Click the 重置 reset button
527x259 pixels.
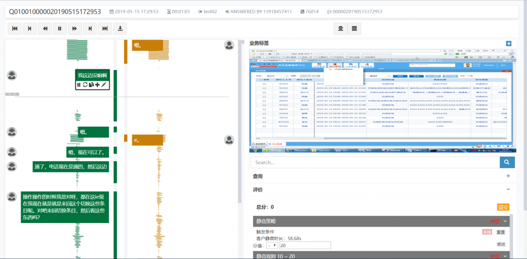(x=500, y=232)
